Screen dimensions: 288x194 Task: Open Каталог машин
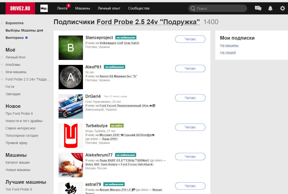[x=18, y=163]
